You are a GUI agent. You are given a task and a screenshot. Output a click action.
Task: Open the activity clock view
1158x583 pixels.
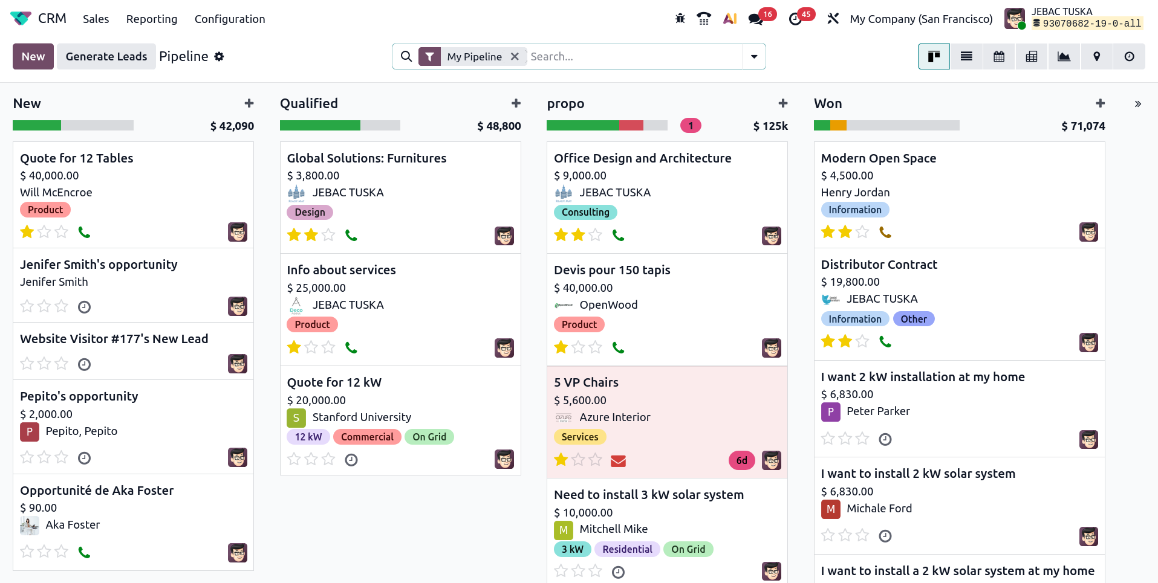click(x=1129, y=57)
